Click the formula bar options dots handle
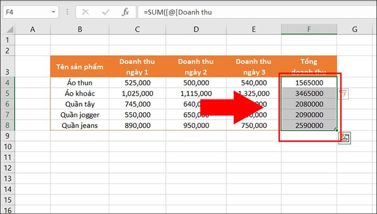Viewport: 377px width, 214px height. tap(67, 12)
